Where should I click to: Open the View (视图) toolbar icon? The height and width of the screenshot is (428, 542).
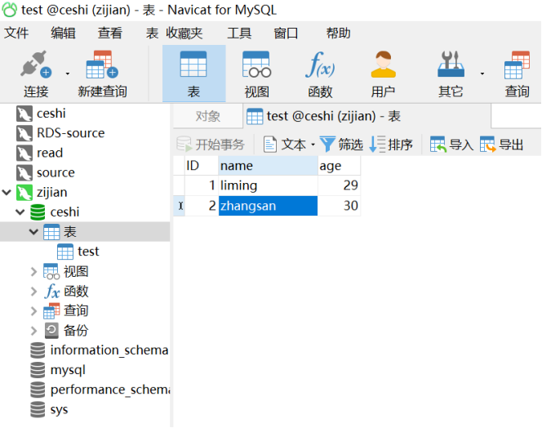coord(256,65)
